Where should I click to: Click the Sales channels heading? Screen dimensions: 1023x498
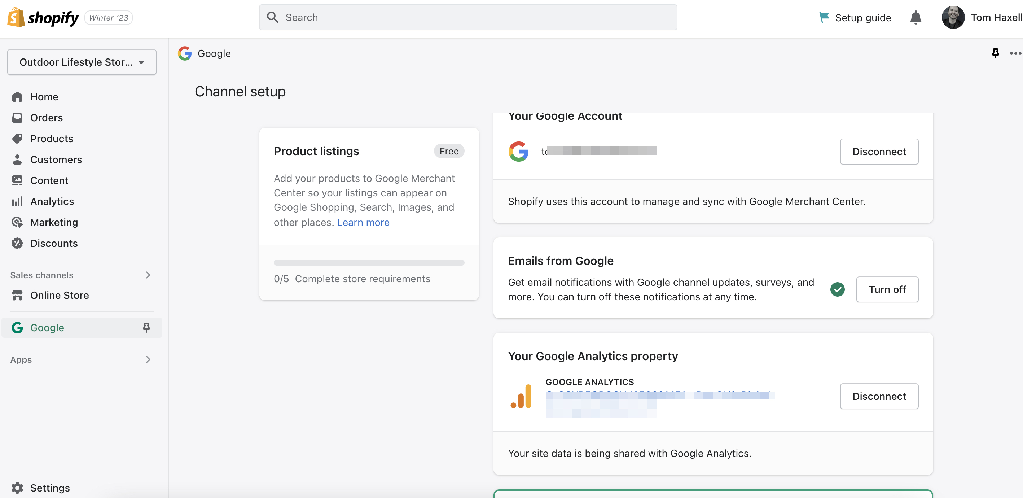[x=42, y=275]
